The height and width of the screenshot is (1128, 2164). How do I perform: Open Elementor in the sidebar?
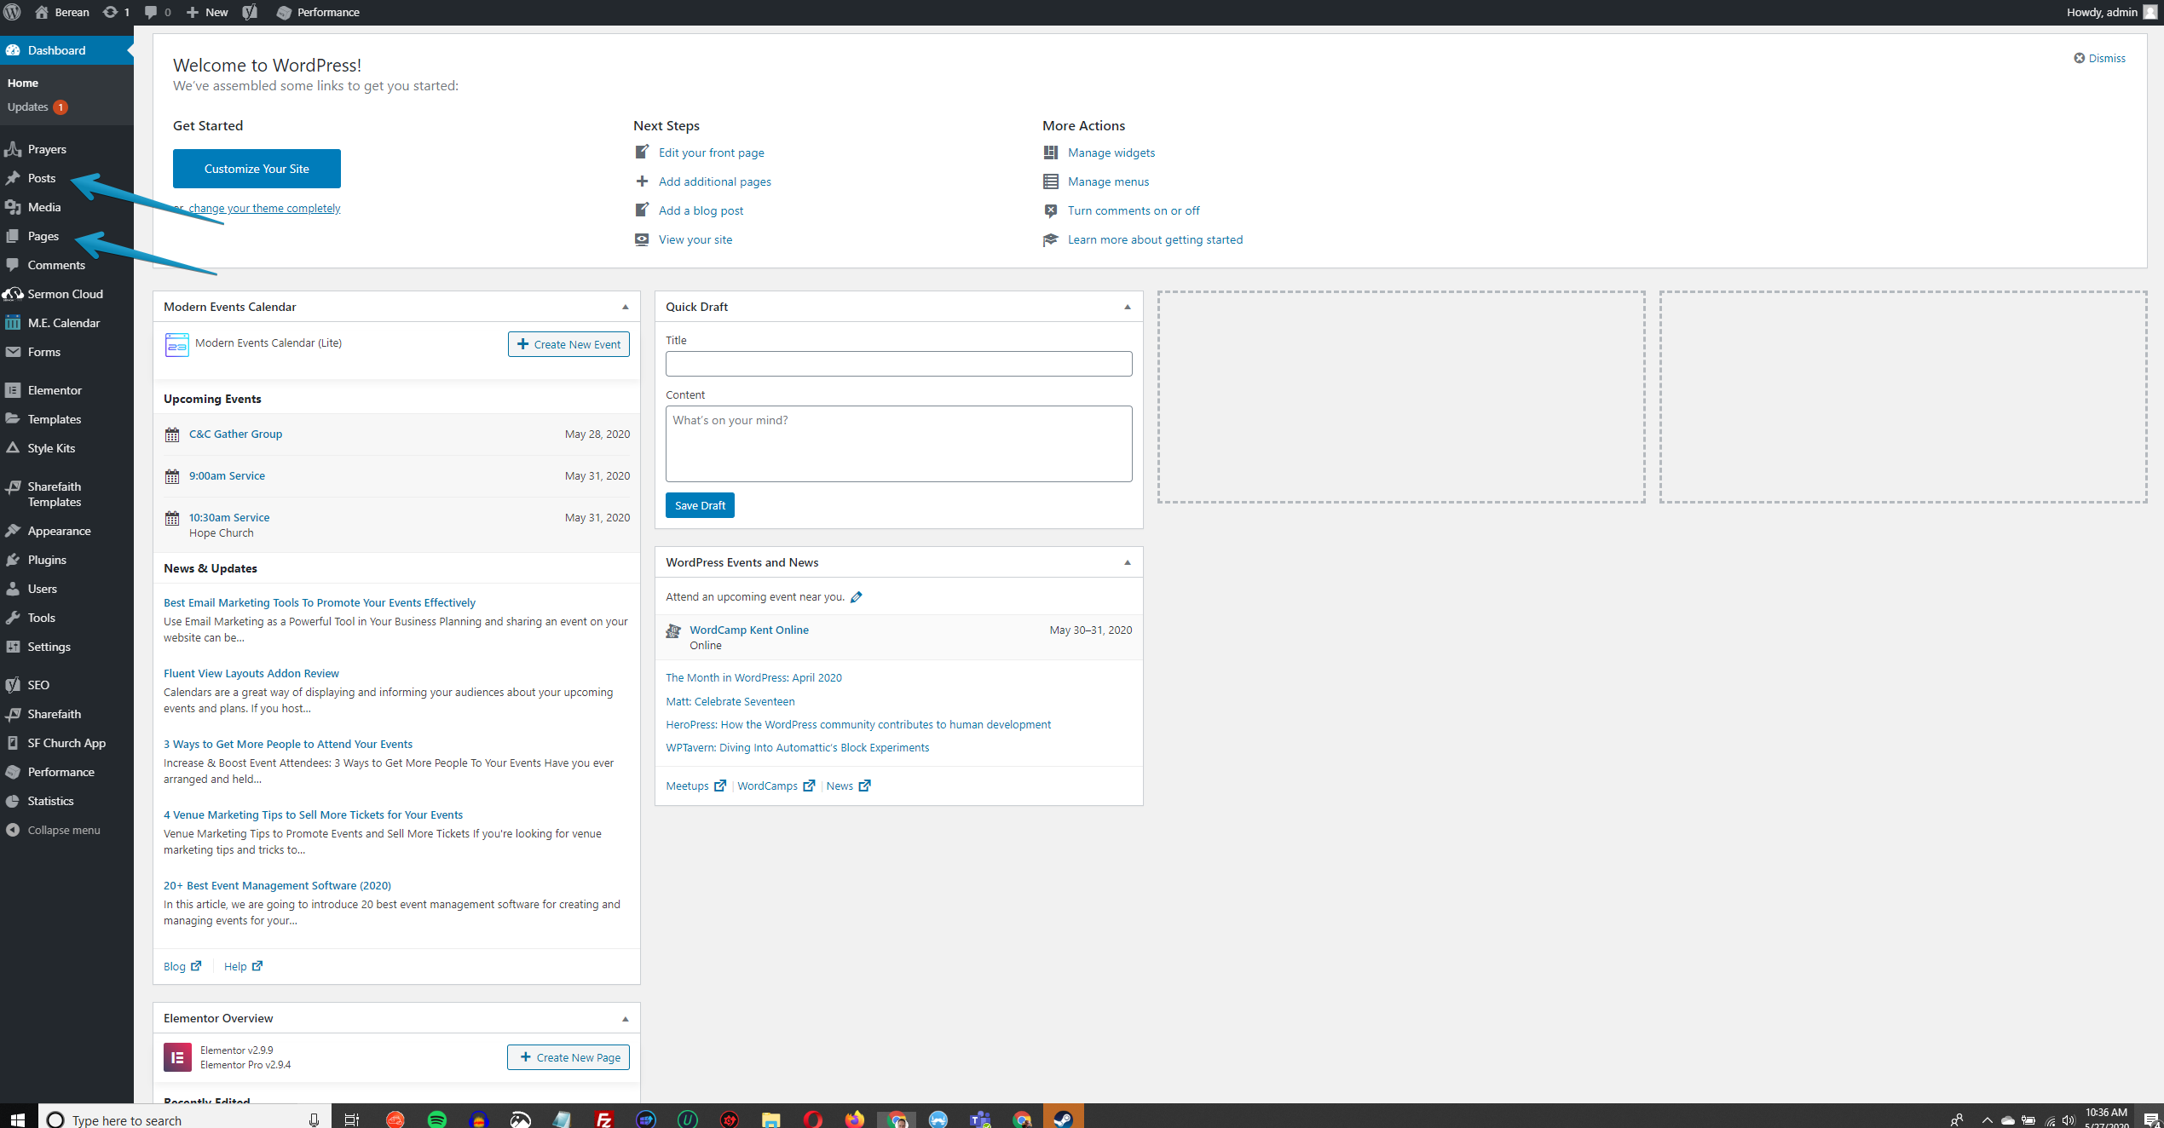point(55,390)
